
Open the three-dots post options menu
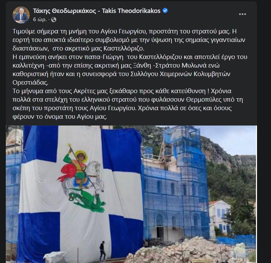click(242, 14)
